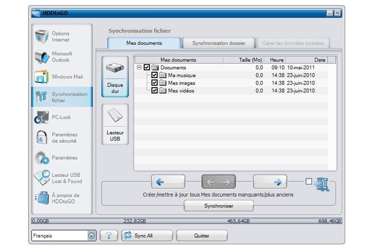Minimize the HDDtoGO window
The height and width of the screenshot is (249, 373).
[x=330, y=13]
